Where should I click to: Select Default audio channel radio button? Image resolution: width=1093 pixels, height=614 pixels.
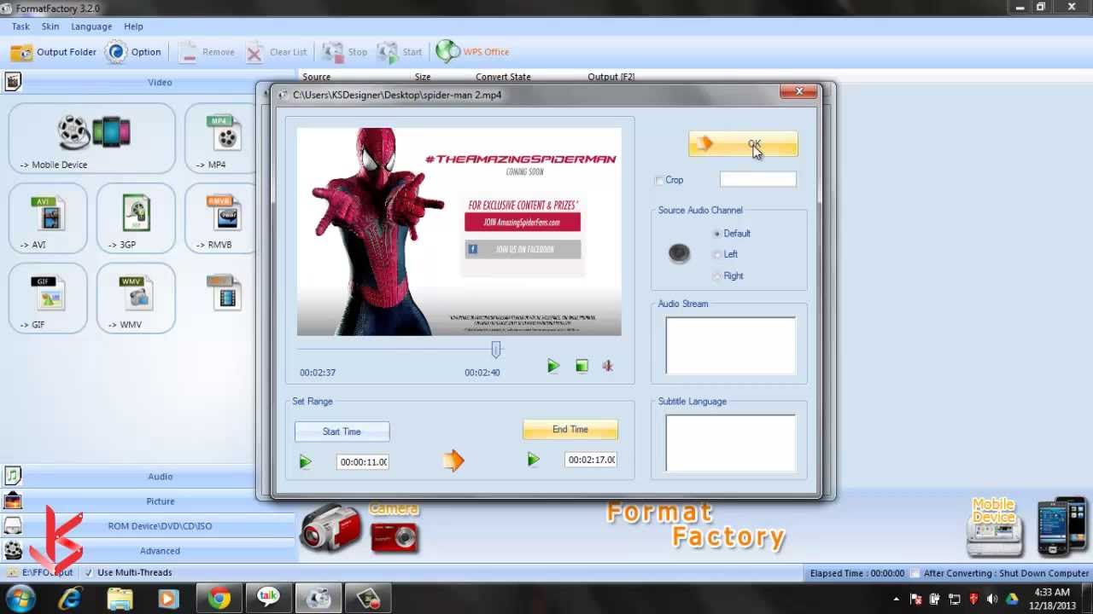tap(717, 233)
